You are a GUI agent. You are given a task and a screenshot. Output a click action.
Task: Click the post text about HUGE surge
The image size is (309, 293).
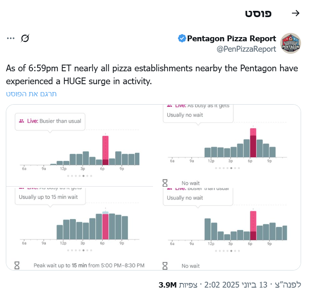152,75
